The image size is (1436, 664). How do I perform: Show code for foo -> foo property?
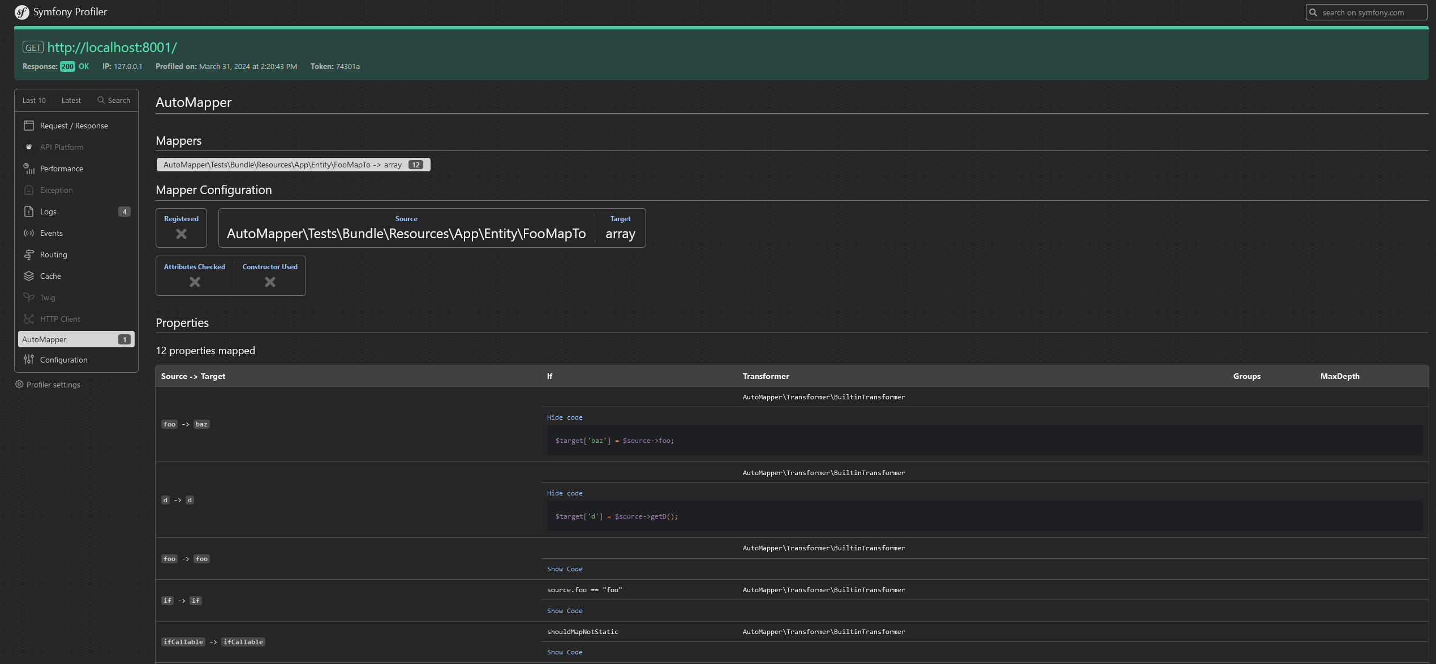[x=564, y=569]
